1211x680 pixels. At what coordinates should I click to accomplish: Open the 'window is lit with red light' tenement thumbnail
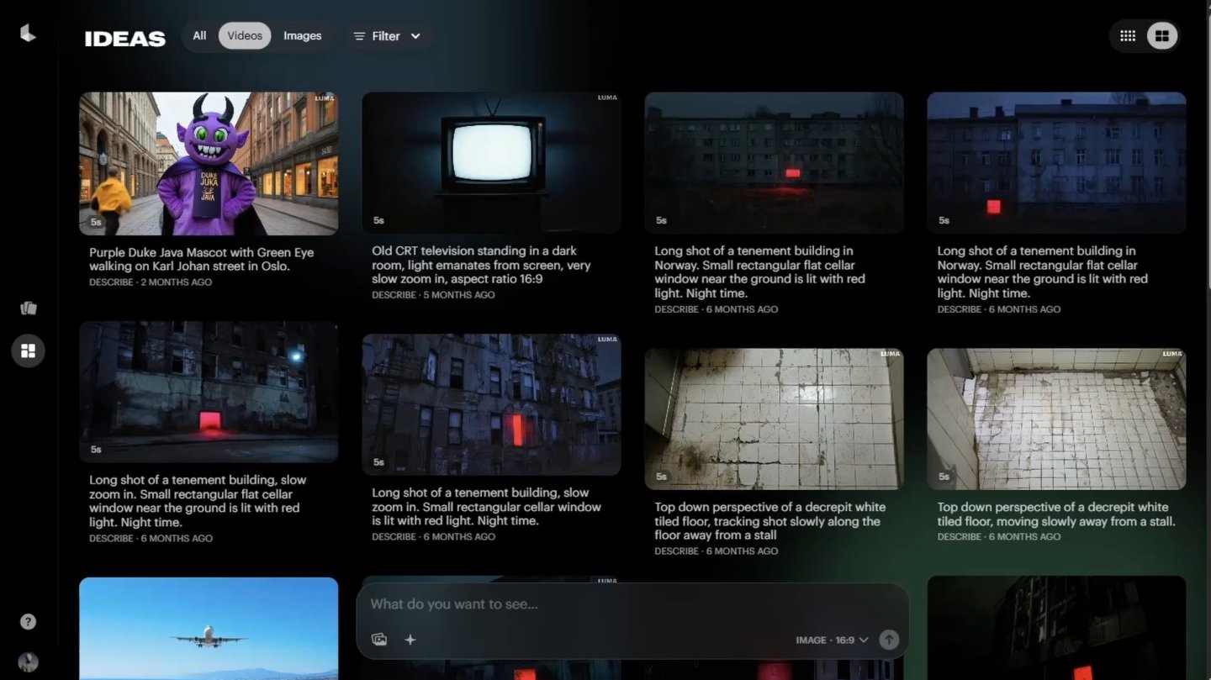click(x=491, y=405)
